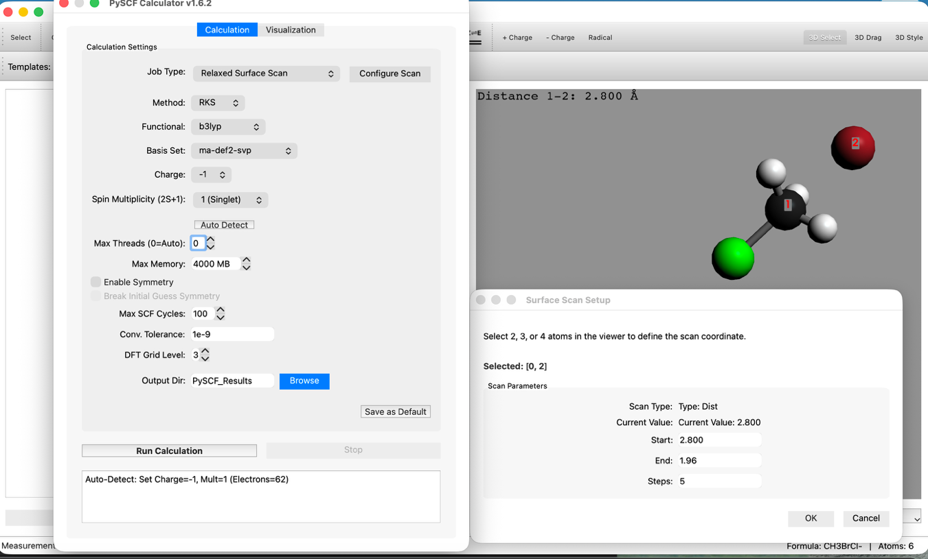Switch to the Visualization tab
The image size is (928, 559).
tap(291, 29)
